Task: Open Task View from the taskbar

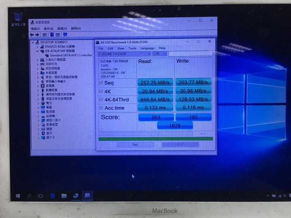Action: 40,196
